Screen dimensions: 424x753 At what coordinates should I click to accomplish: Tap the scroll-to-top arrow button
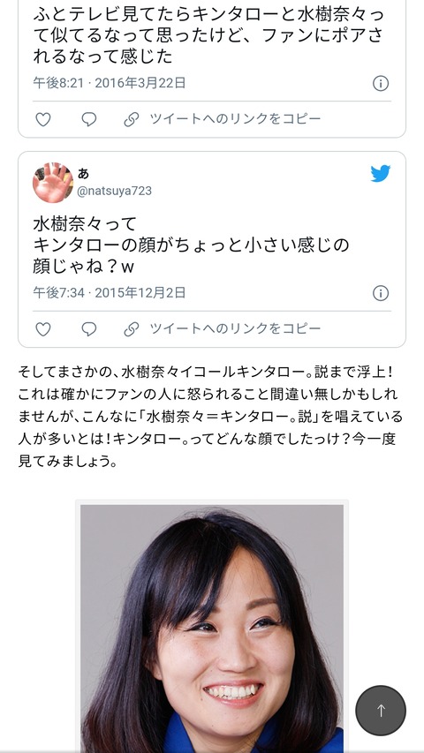tap(381, 711)
